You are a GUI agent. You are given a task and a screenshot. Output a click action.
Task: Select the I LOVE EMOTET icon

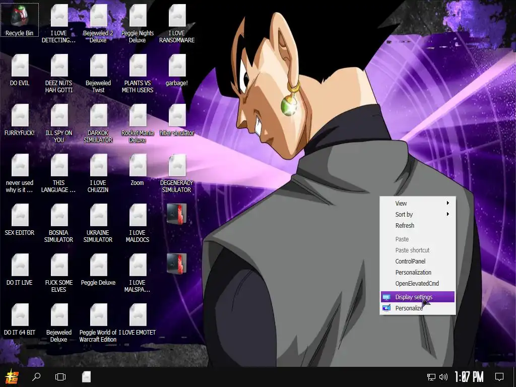point(138,320)
